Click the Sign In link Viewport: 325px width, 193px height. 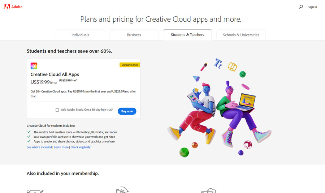(x=312, y=7)
